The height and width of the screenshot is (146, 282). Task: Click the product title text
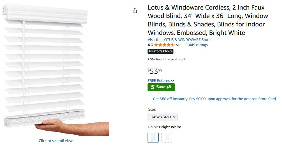pyautogui.click(x=207, y=20)
